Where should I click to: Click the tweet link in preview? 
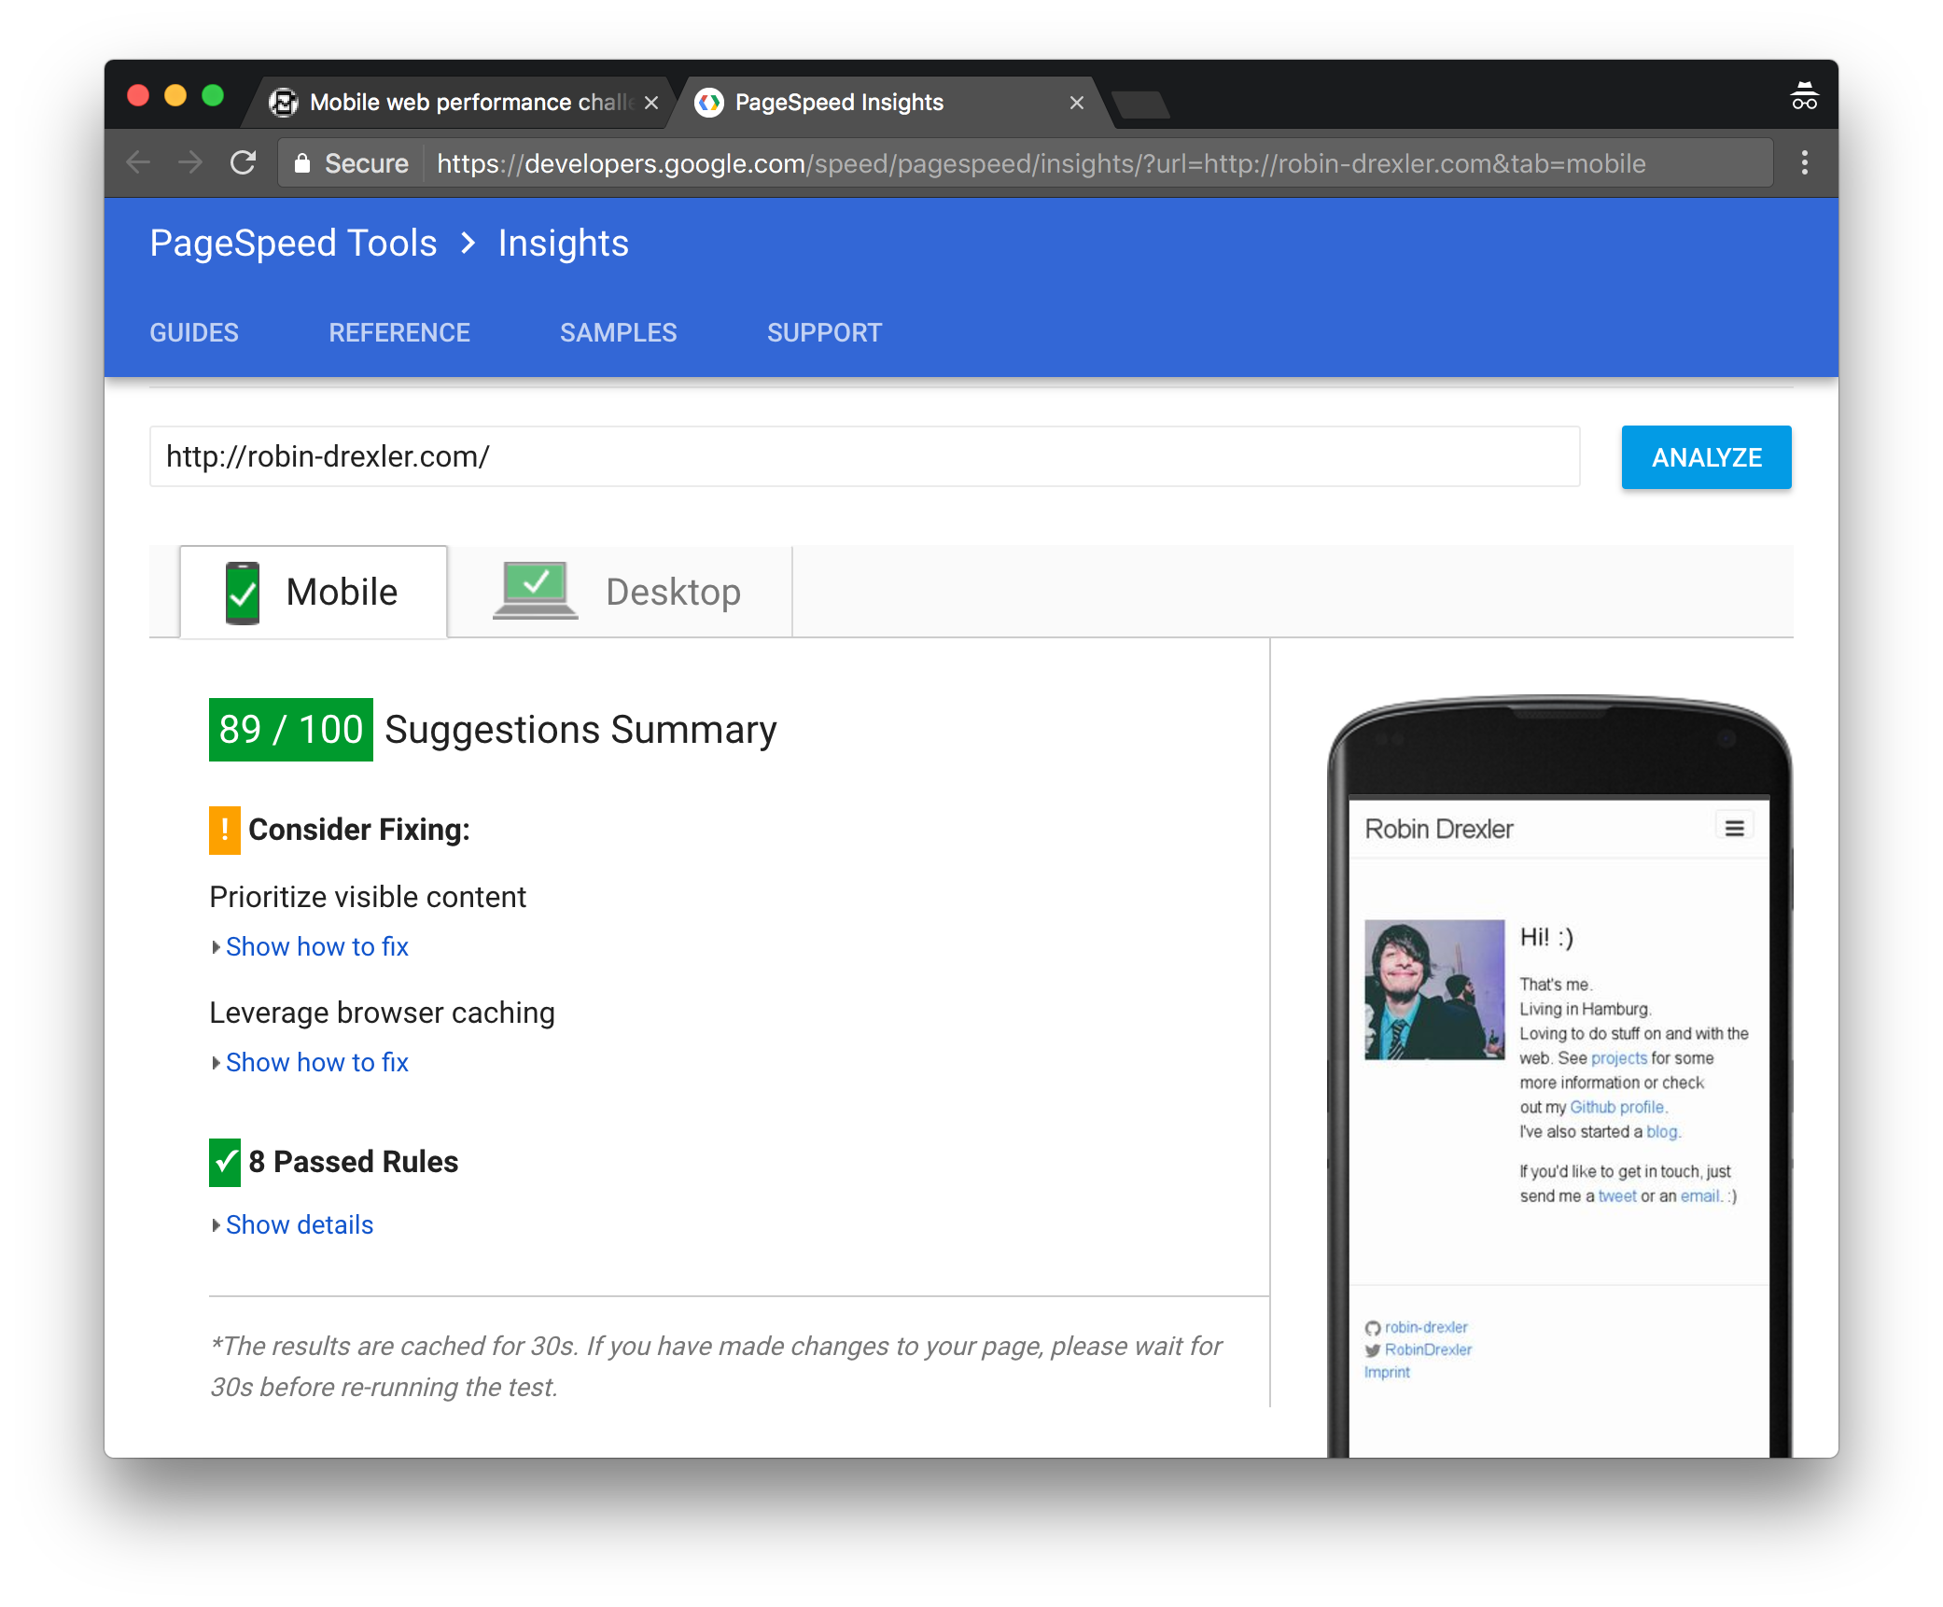pyautogui.click(x=1617, y=1196)
